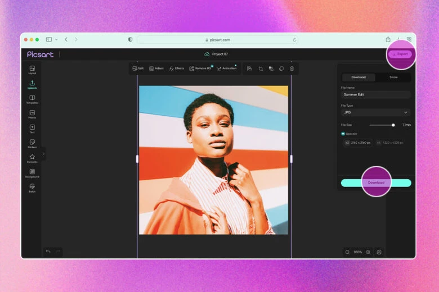Open the Layout panel in the sidebar
The width and height of the screenshot is (439, 292).
32,70
